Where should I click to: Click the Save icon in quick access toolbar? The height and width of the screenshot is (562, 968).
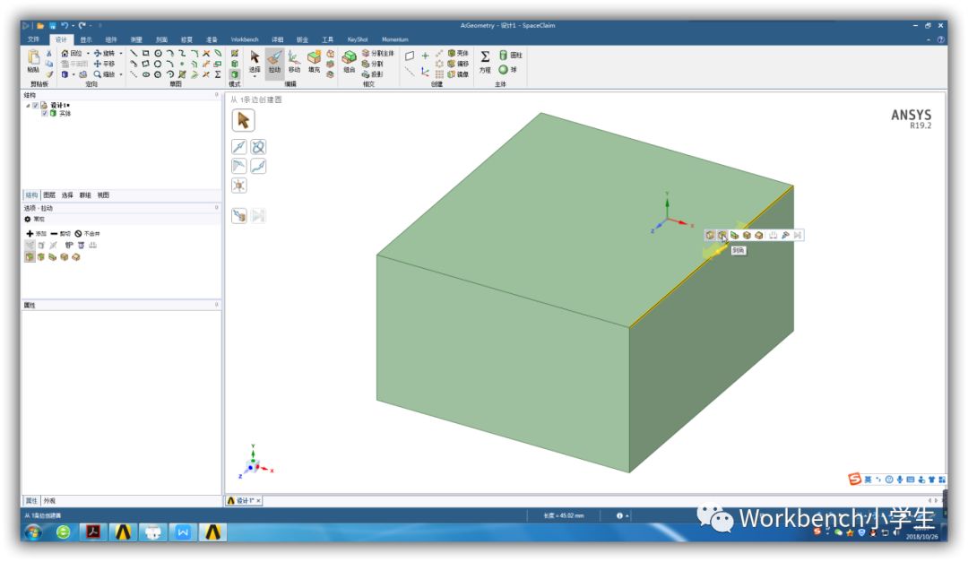(53, 25)
